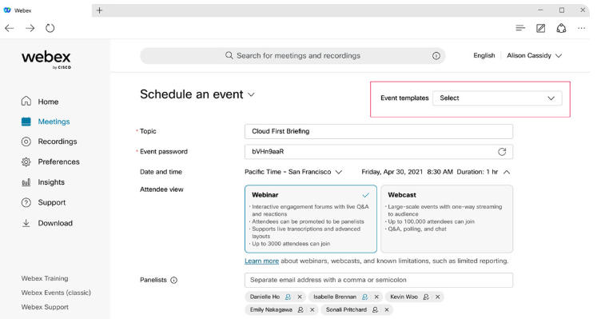Regenerate the event password with refresh icon

(x=502, y=152)
